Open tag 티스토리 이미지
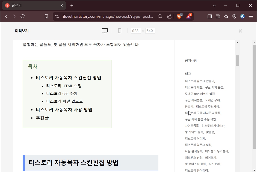The width and height of the screenshot is (257, 173). click(x=195, y=138)
